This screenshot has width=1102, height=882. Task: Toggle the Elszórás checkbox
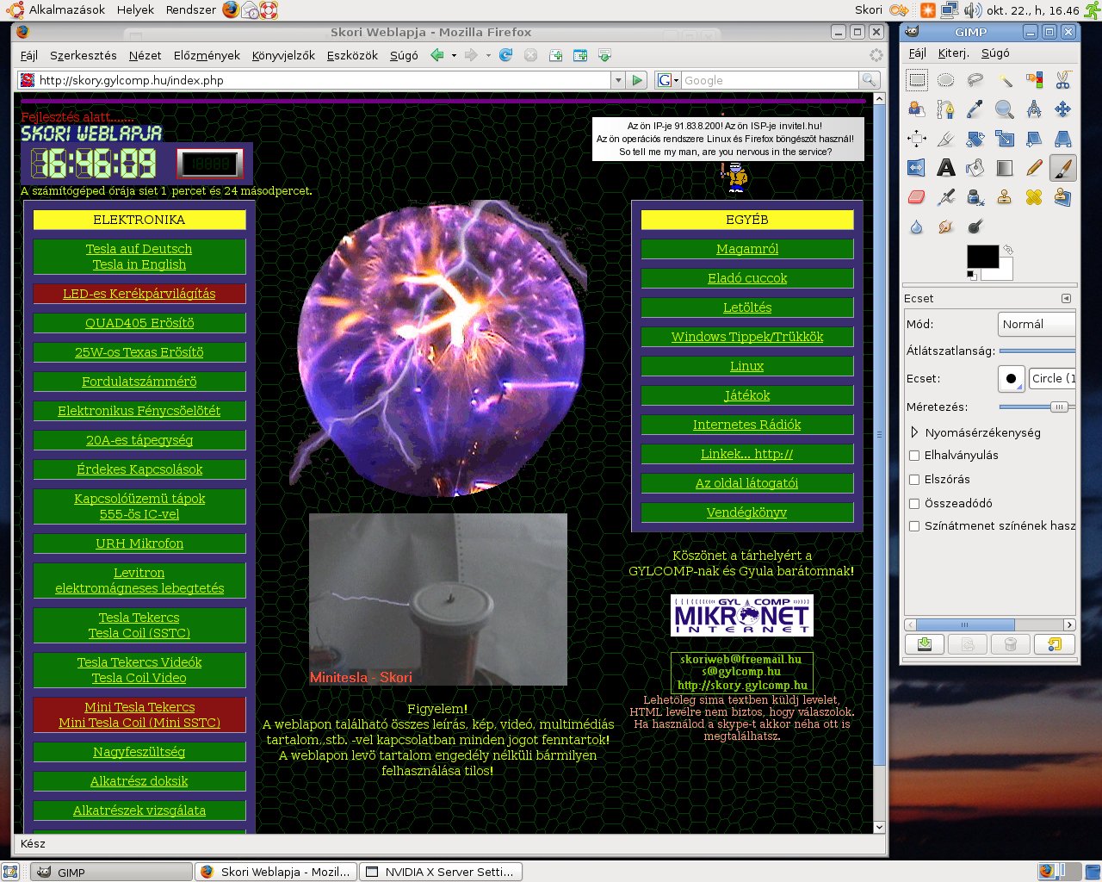click(914, 480)
